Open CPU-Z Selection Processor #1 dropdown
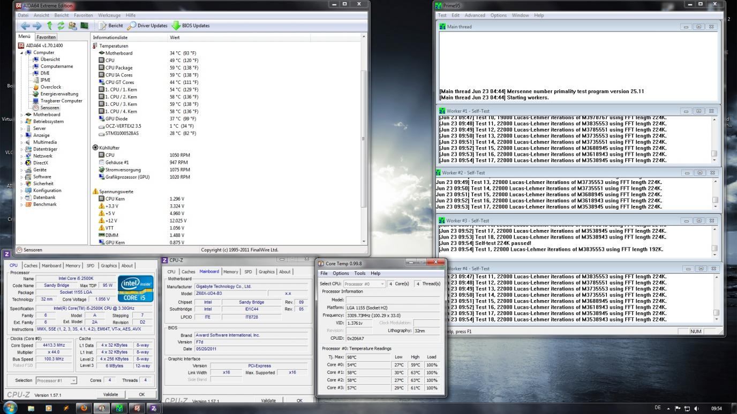The image size is (737, 414). pyautogui.click(x=56, y=380)
